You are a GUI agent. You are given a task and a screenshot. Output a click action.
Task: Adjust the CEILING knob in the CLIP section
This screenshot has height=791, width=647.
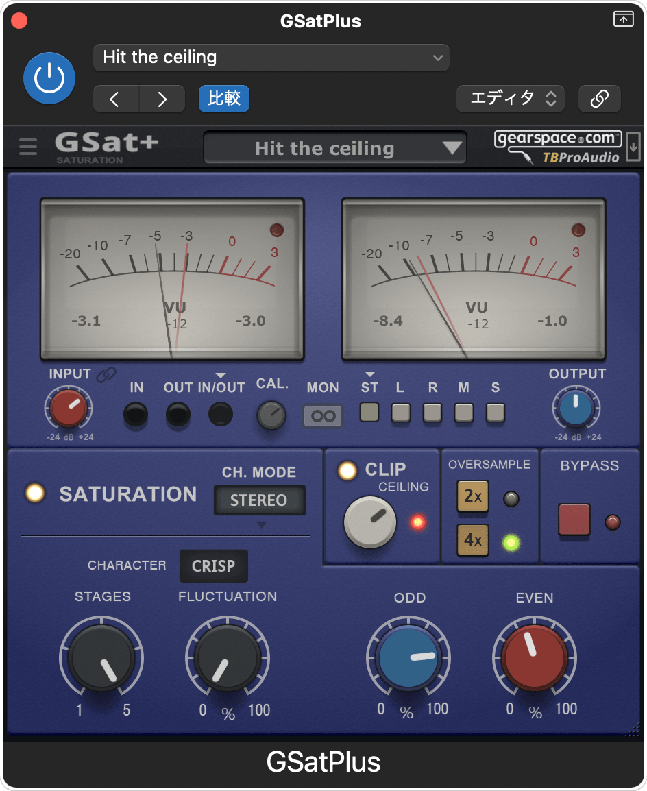370,522
